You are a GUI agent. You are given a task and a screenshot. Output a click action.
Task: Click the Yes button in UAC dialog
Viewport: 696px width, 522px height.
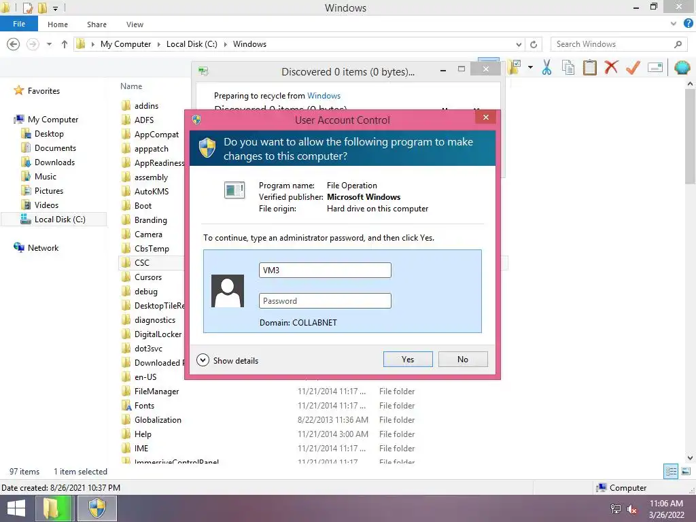[x=408, y=359]
